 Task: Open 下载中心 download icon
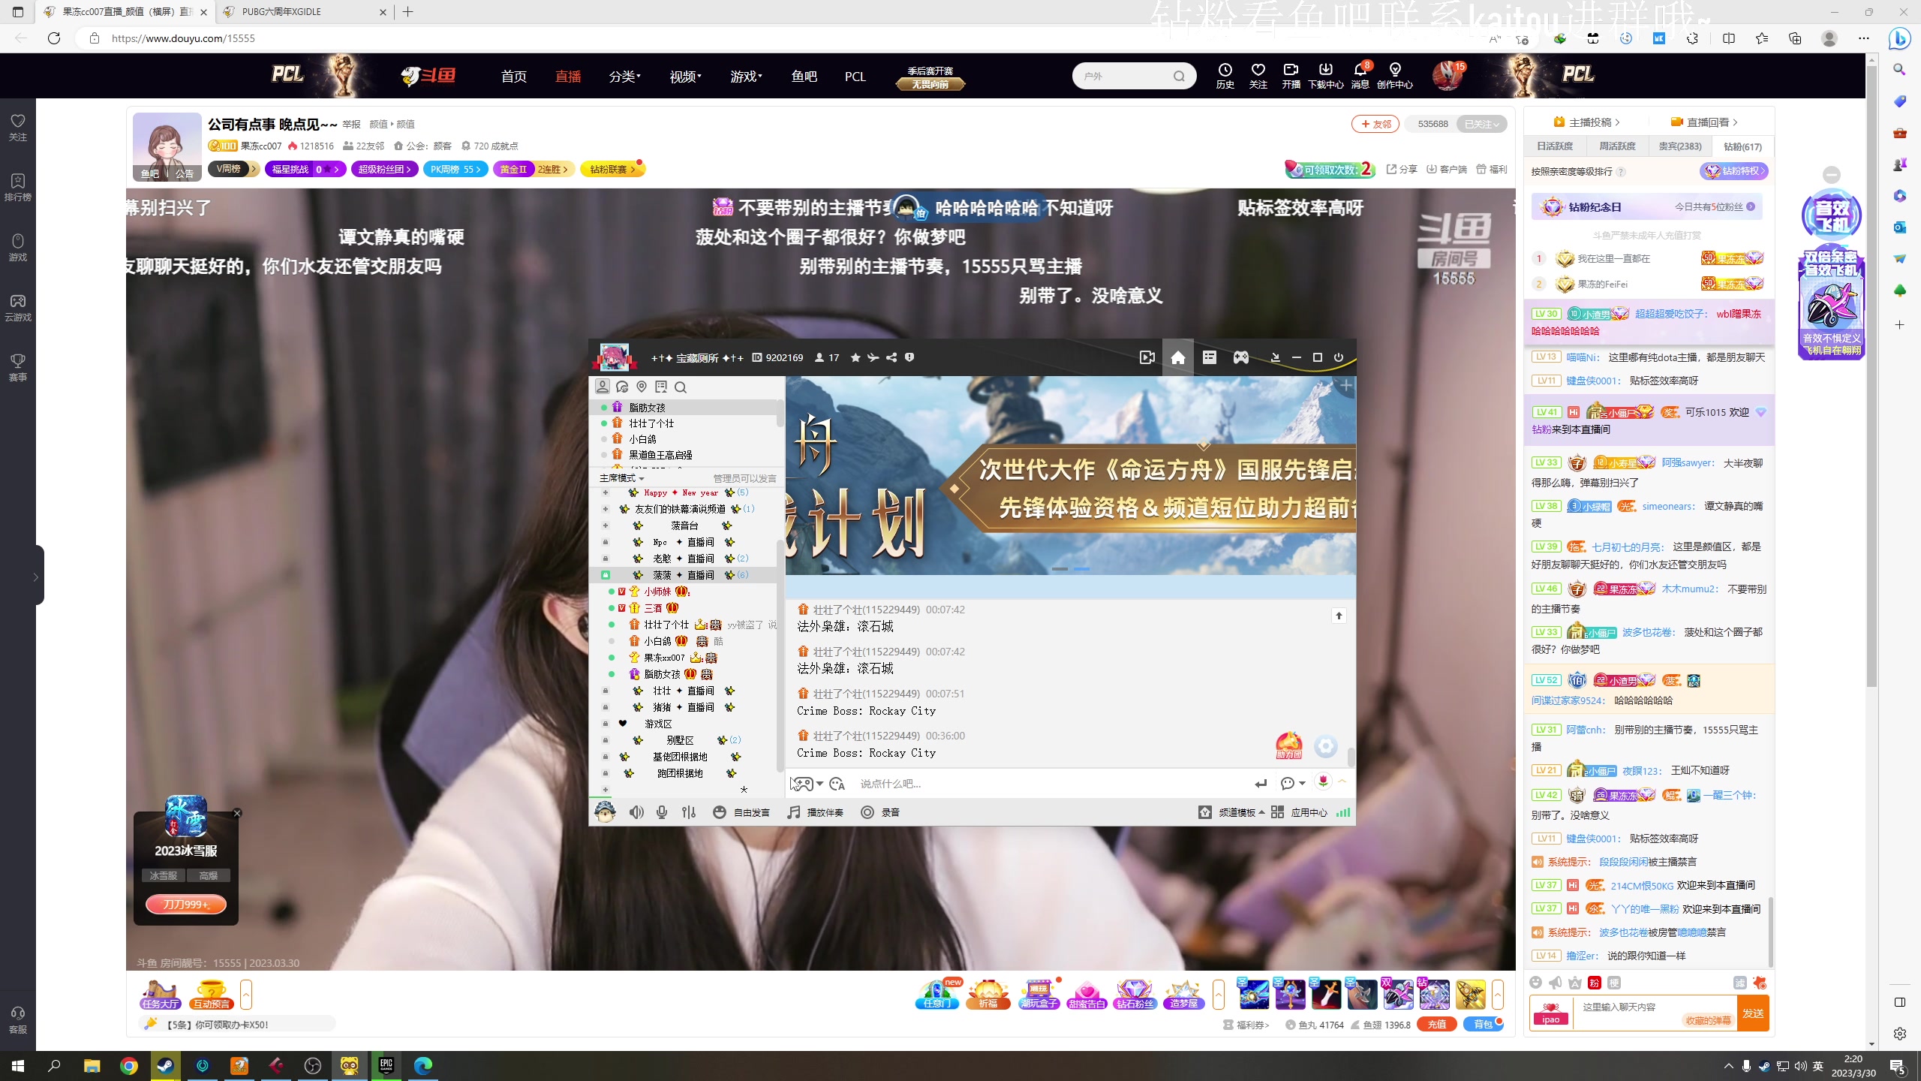coord(1325,76)
